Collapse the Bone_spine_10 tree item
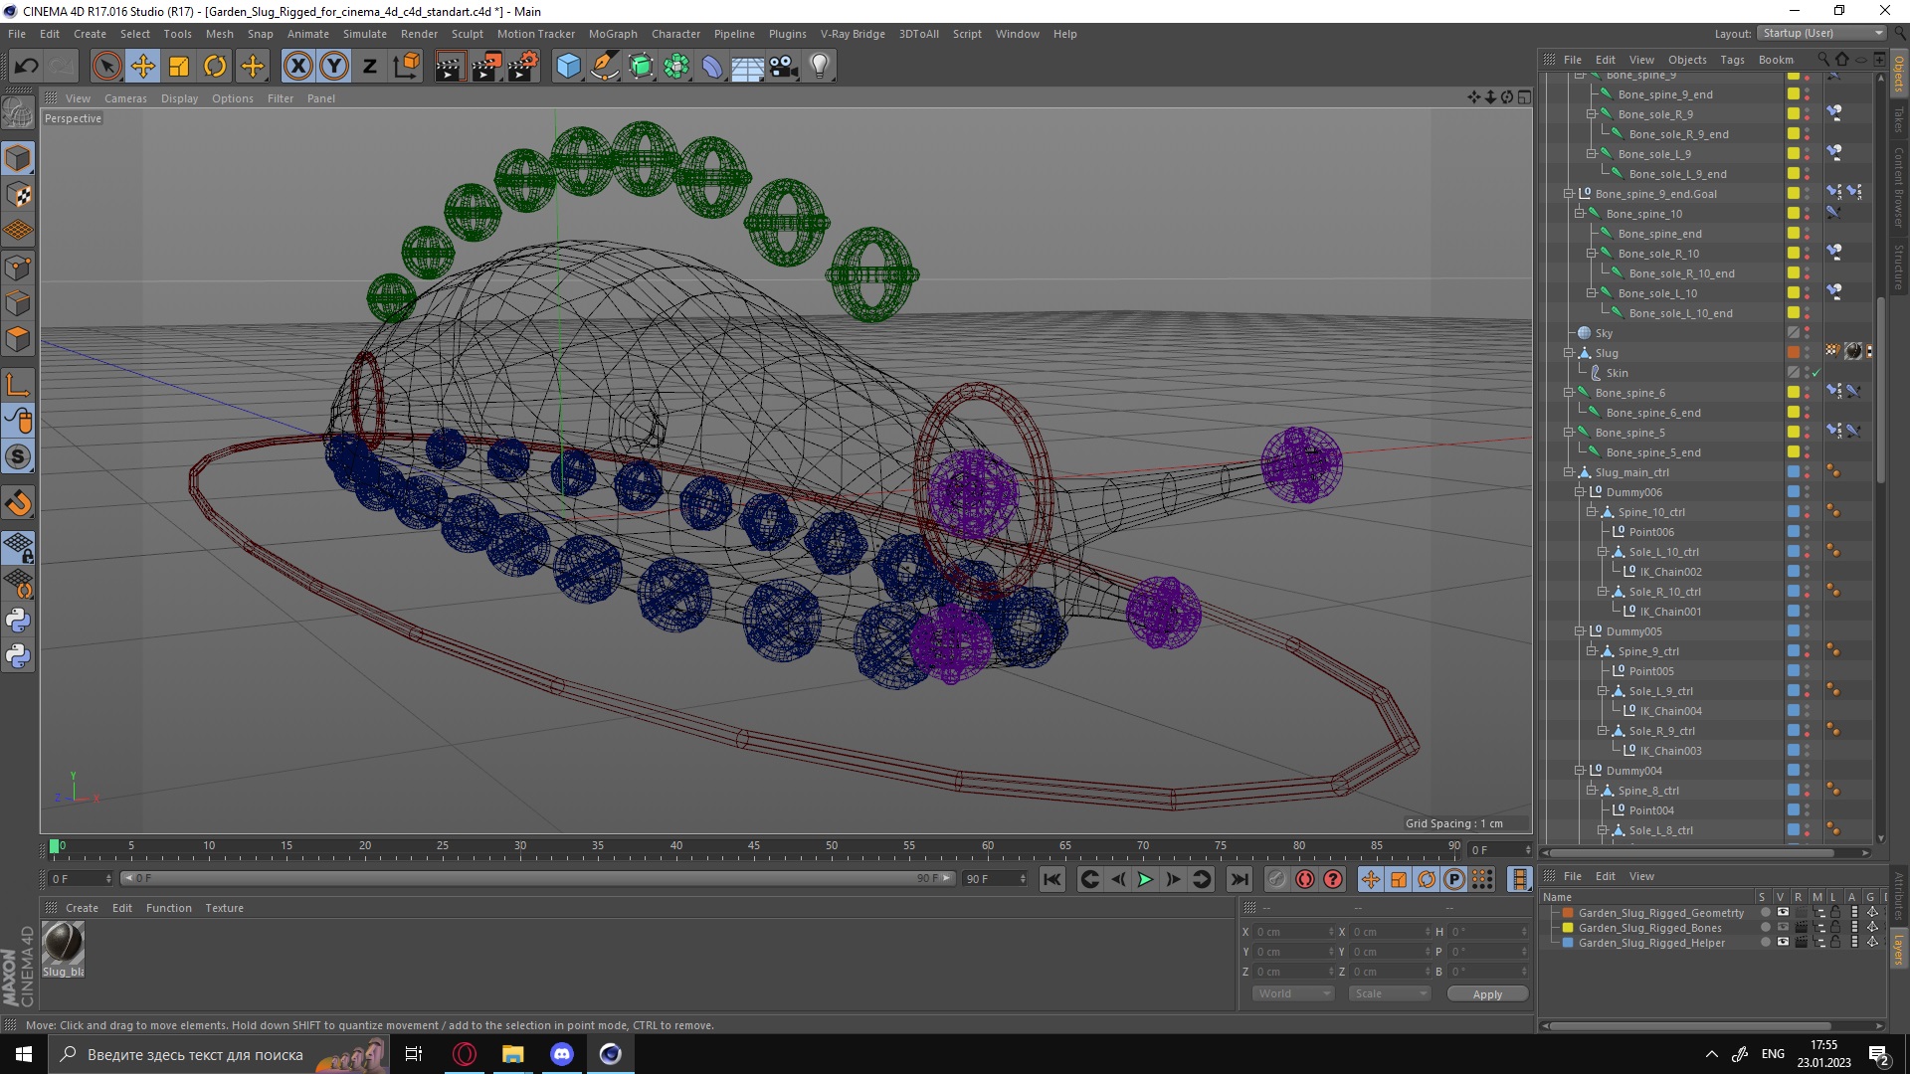The height and width of the screenshot is (1074, 1910). tap(1580, 213)
